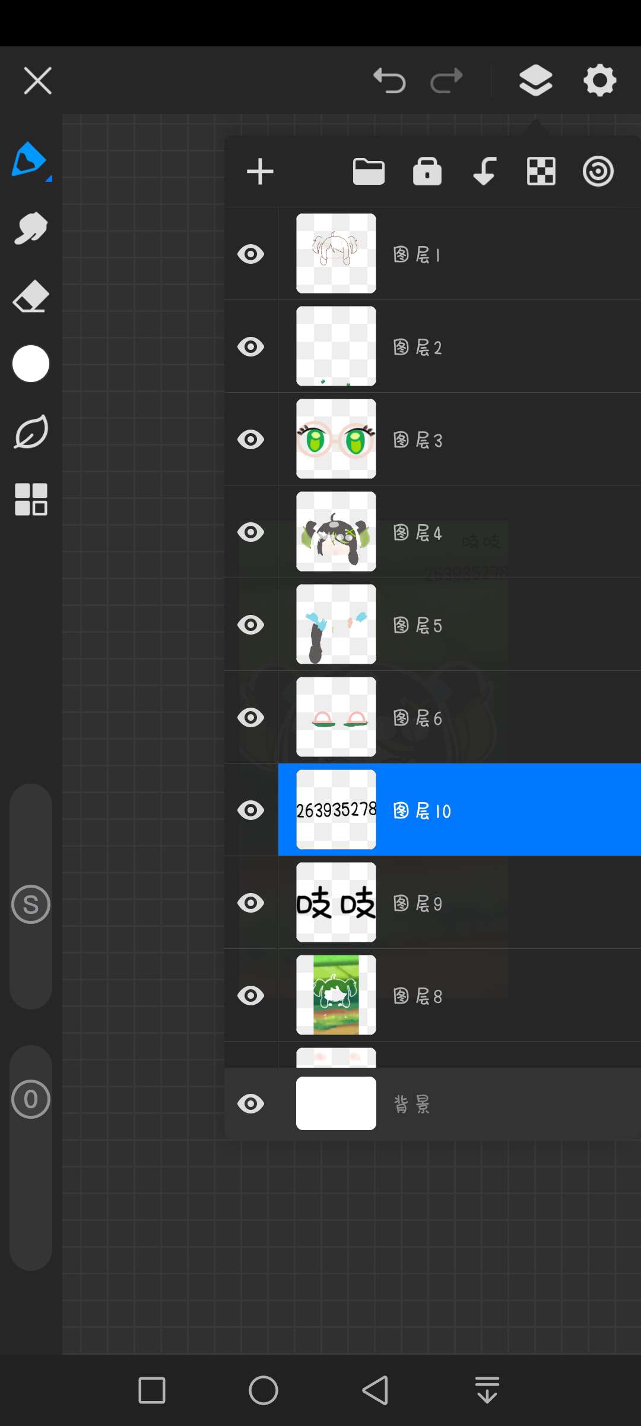This screenshot has height=1426, width=641.
Task: Select layer 图层6
Action: [475, 718]
